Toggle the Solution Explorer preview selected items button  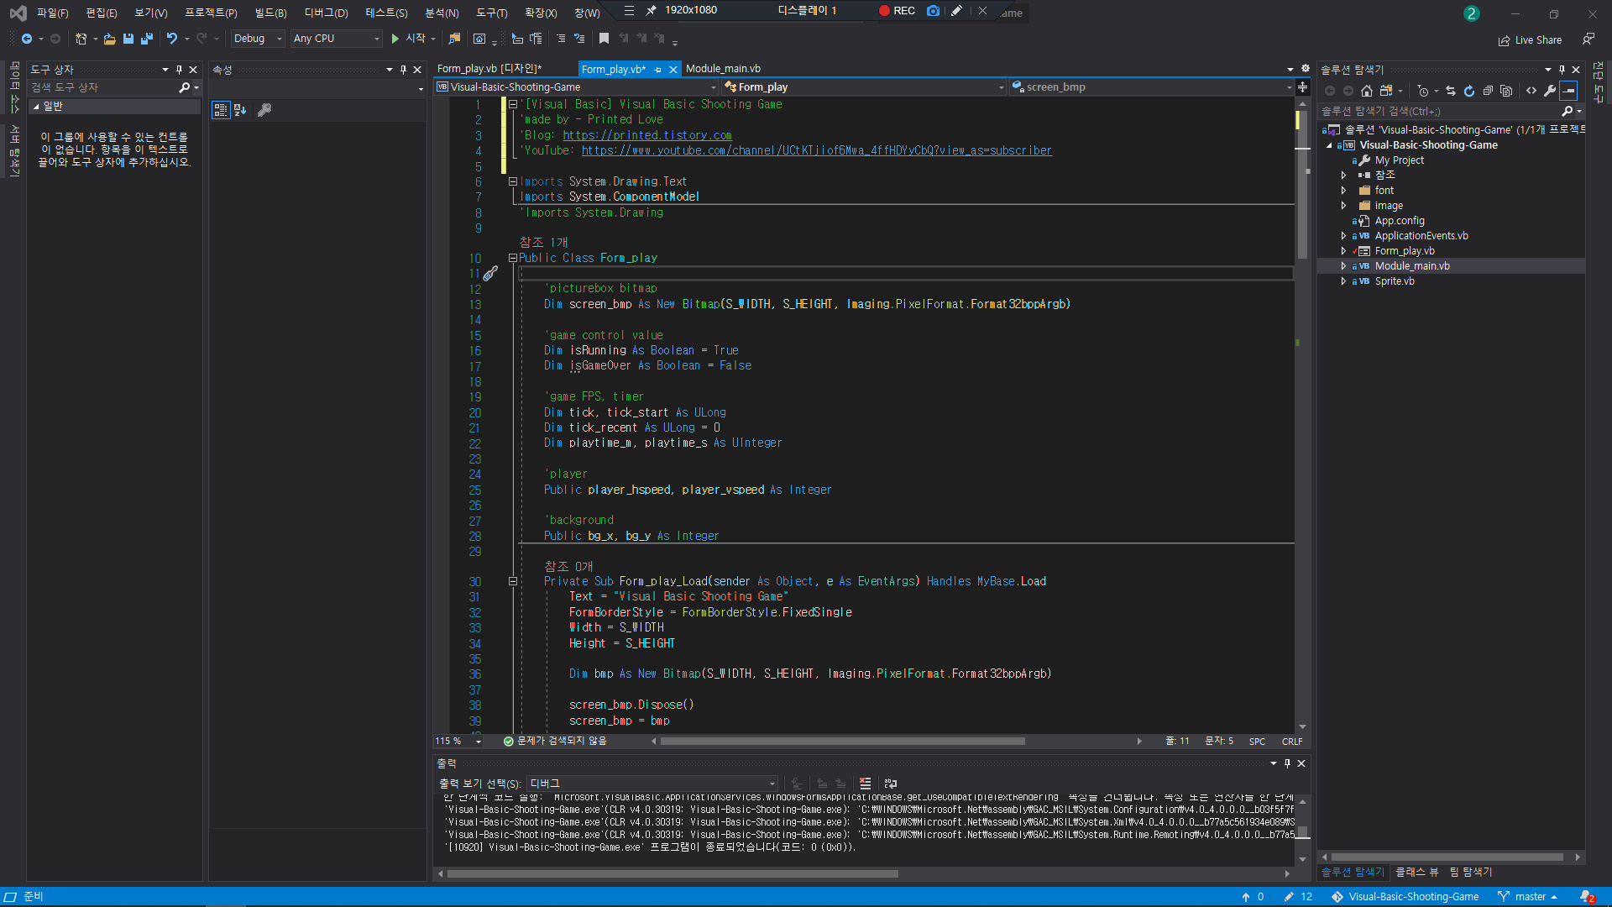(x=1568, y=91)
